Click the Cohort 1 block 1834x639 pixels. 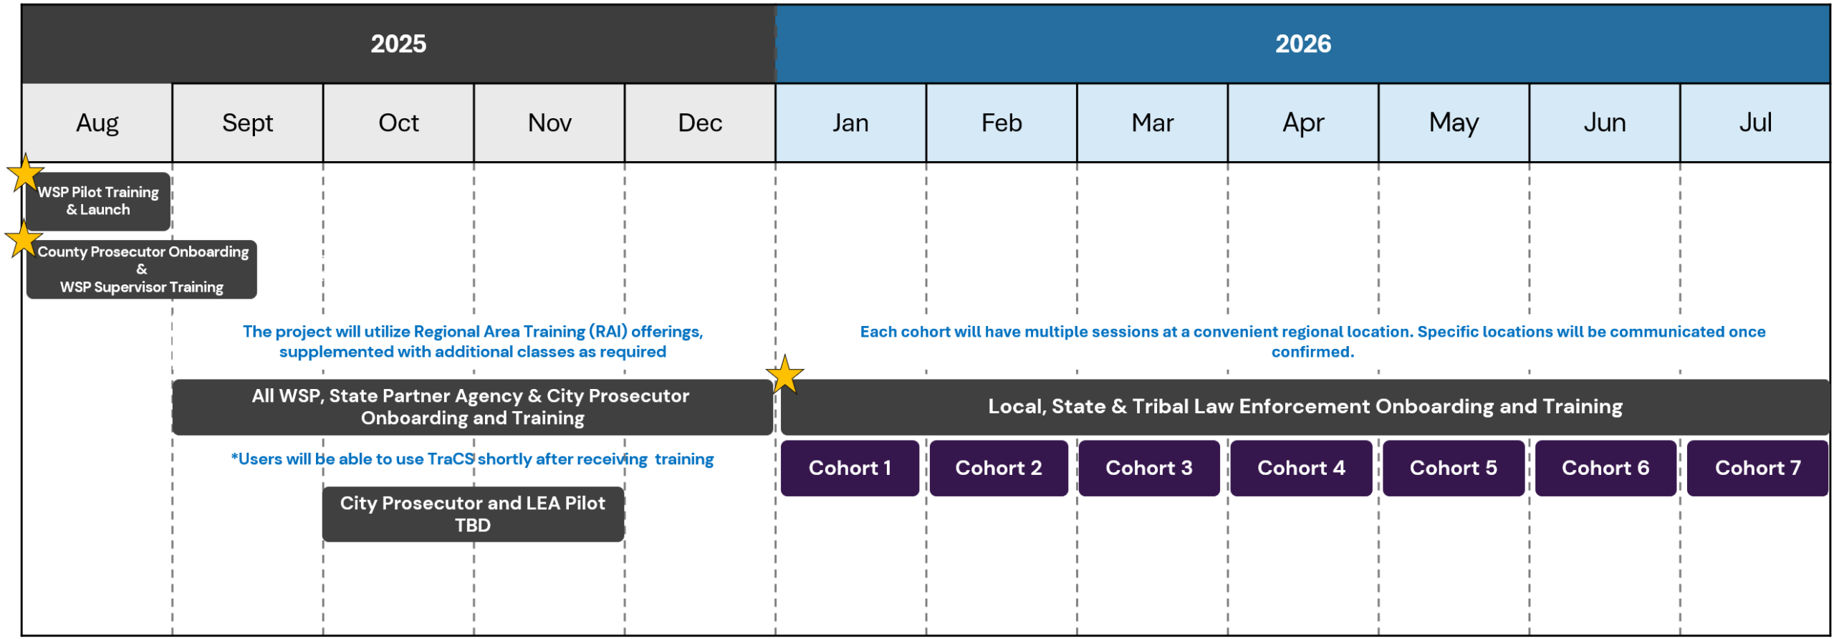point(849,468)
